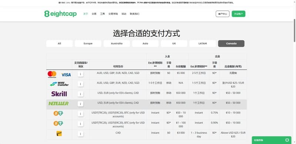This screenshot has width=296, height=144.
Task: Click the risk warning banner text at top
Action: coord(146,3)
